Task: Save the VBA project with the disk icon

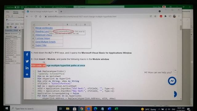Action: 15,27
